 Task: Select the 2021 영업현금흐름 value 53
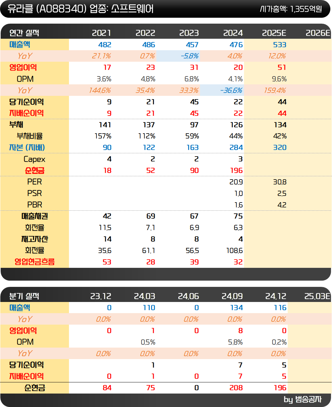(x=107, y=262)
